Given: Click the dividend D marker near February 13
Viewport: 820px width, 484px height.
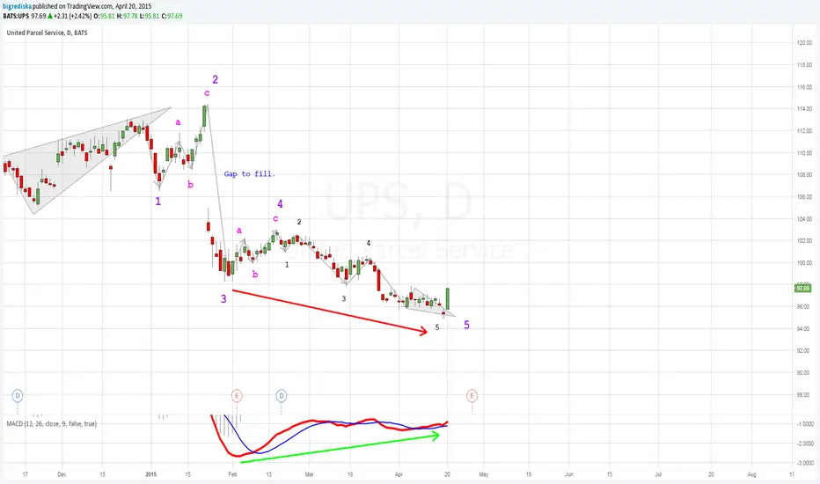Looking at the screenshot, I should (282, 396).
